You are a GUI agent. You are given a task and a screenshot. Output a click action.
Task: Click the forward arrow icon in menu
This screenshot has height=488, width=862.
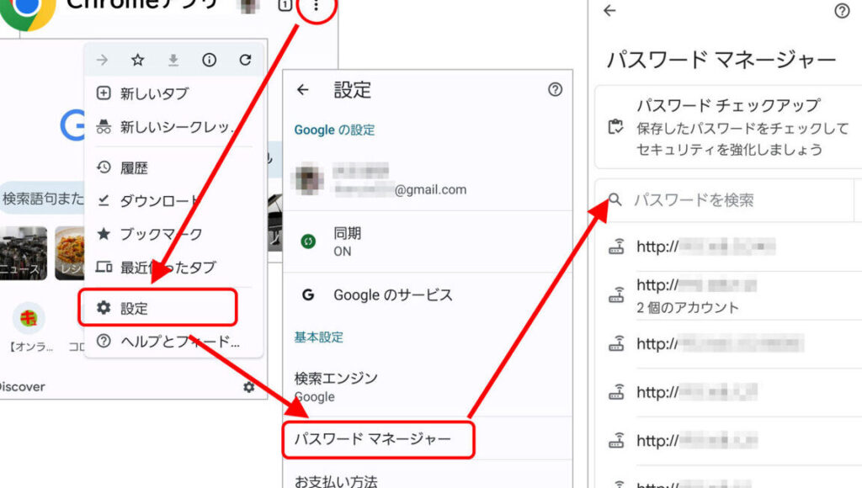pos(103,60)
